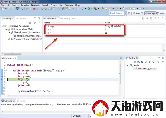
Task: Click the Debug view horizontal scrollbar thumb
Action: point(12,53)
